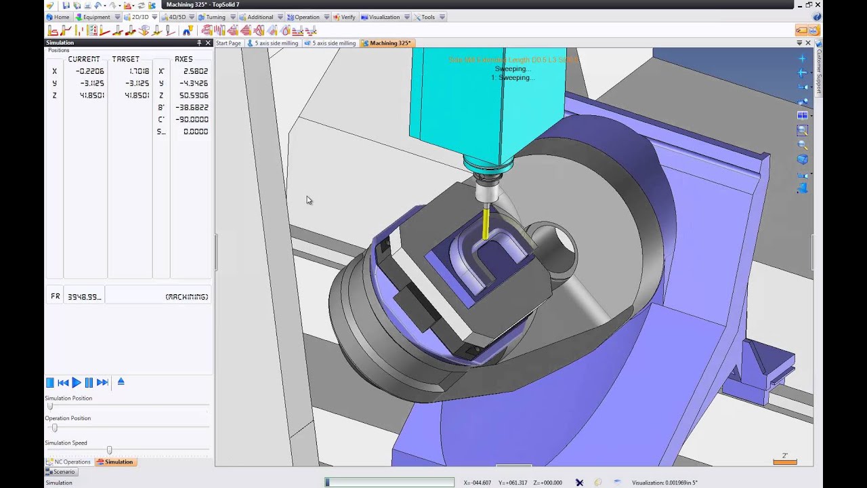Image resolution: width=867 pixels, height=488 pixels.
Task: Close the Simulation panel
Action: pos(208,43)
